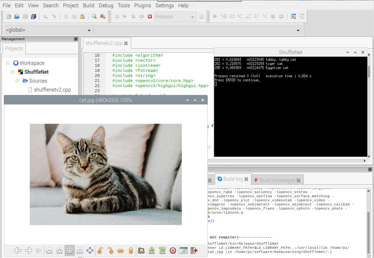Open shufflenetv2.cpp in project tree

[x=52, y=90]
